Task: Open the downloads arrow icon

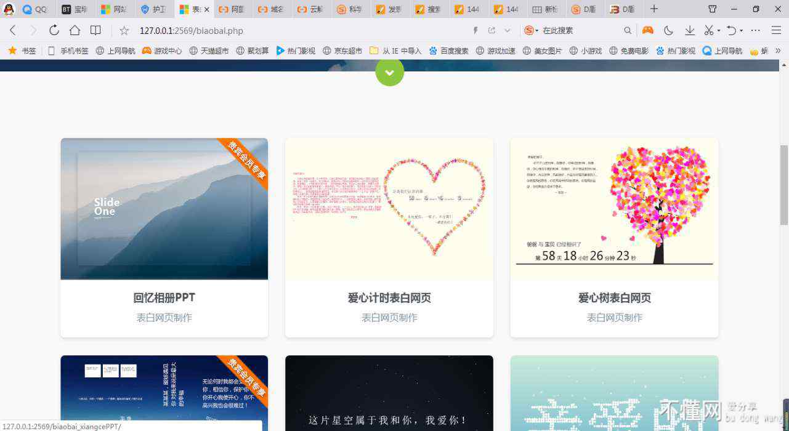Action: tap(690, 30)
